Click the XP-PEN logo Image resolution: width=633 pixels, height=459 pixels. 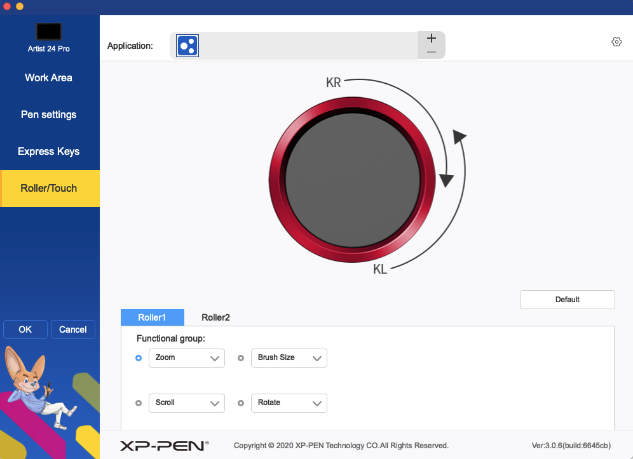pos(165,445)
